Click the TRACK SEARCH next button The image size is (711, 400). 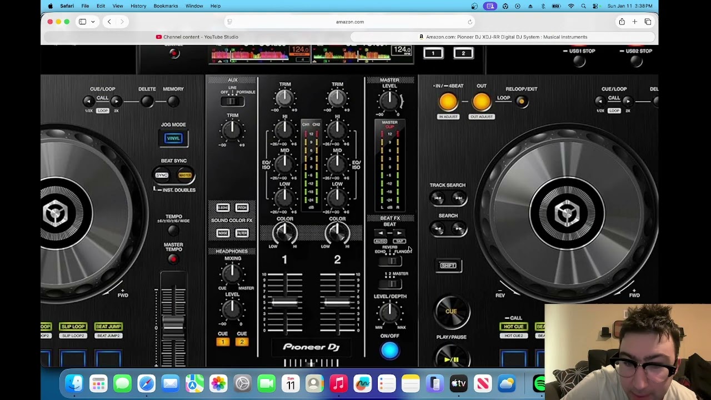(x=459, y=198)
